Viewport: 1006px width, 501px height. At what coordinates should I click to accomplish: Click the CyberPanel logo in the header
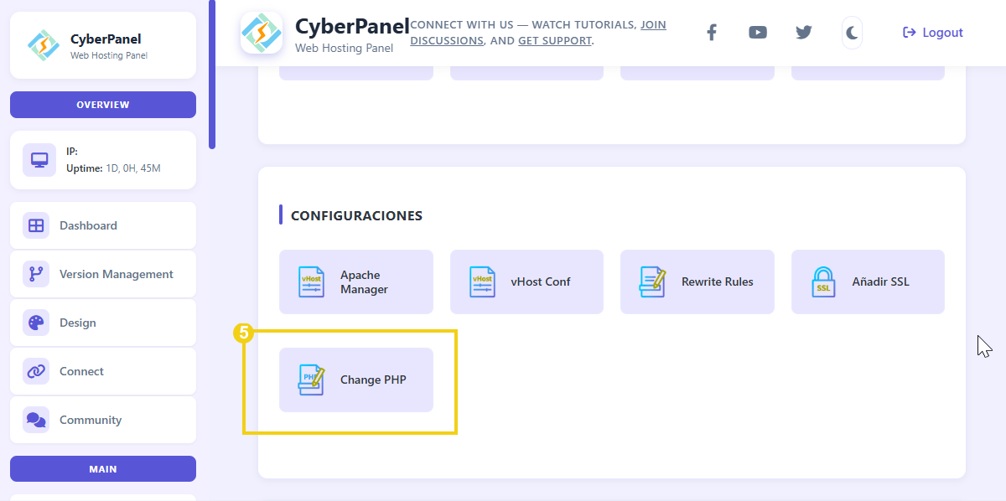tap(261, 34)
